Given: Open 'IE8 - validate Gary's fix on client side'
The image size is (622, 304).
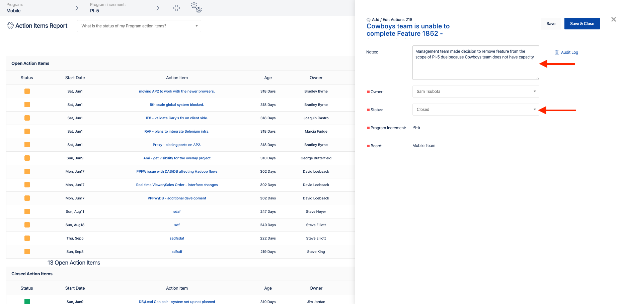Looking at the screenshot, I should (x=177, y=118).
